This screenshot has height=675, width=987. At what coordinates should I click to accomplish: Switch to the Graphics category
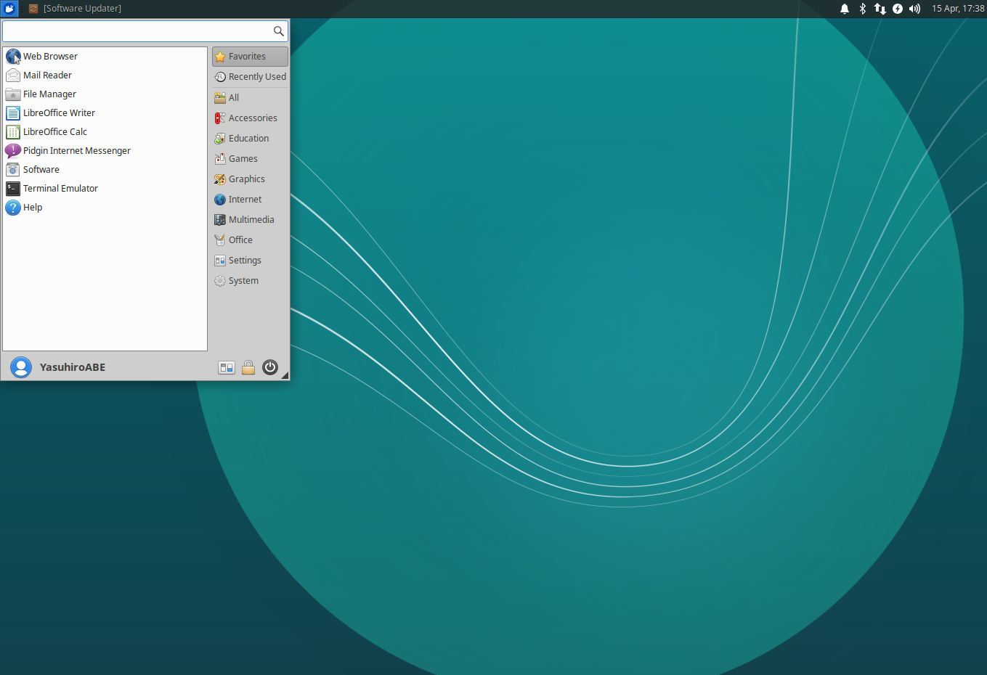tap(246, 179)
